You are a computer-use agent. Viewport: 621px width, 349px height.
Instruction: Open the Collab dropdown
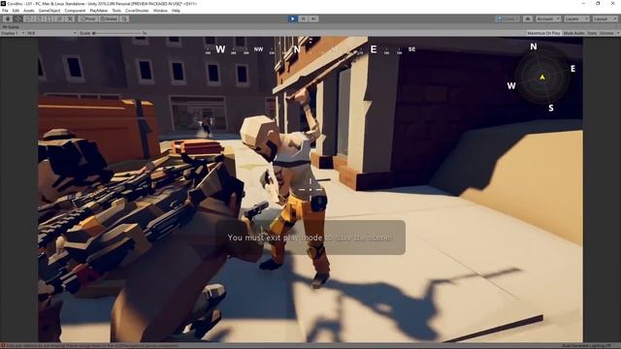point(507,18)
